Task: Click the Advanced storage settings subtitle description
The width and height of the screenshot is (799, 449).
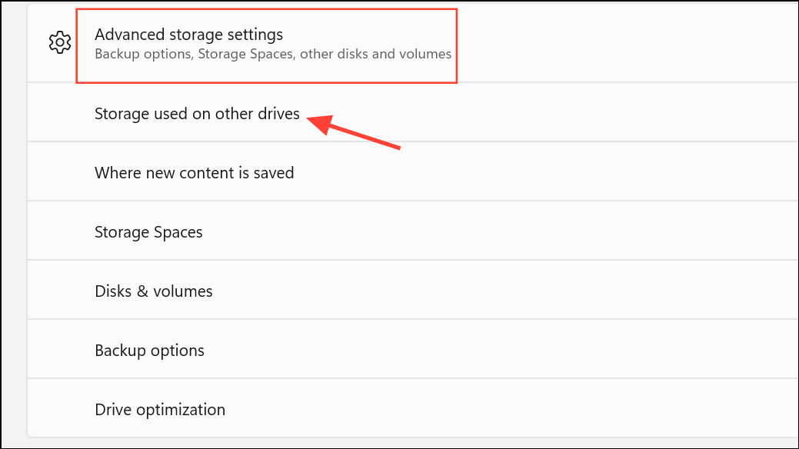Action: point(272,55)
